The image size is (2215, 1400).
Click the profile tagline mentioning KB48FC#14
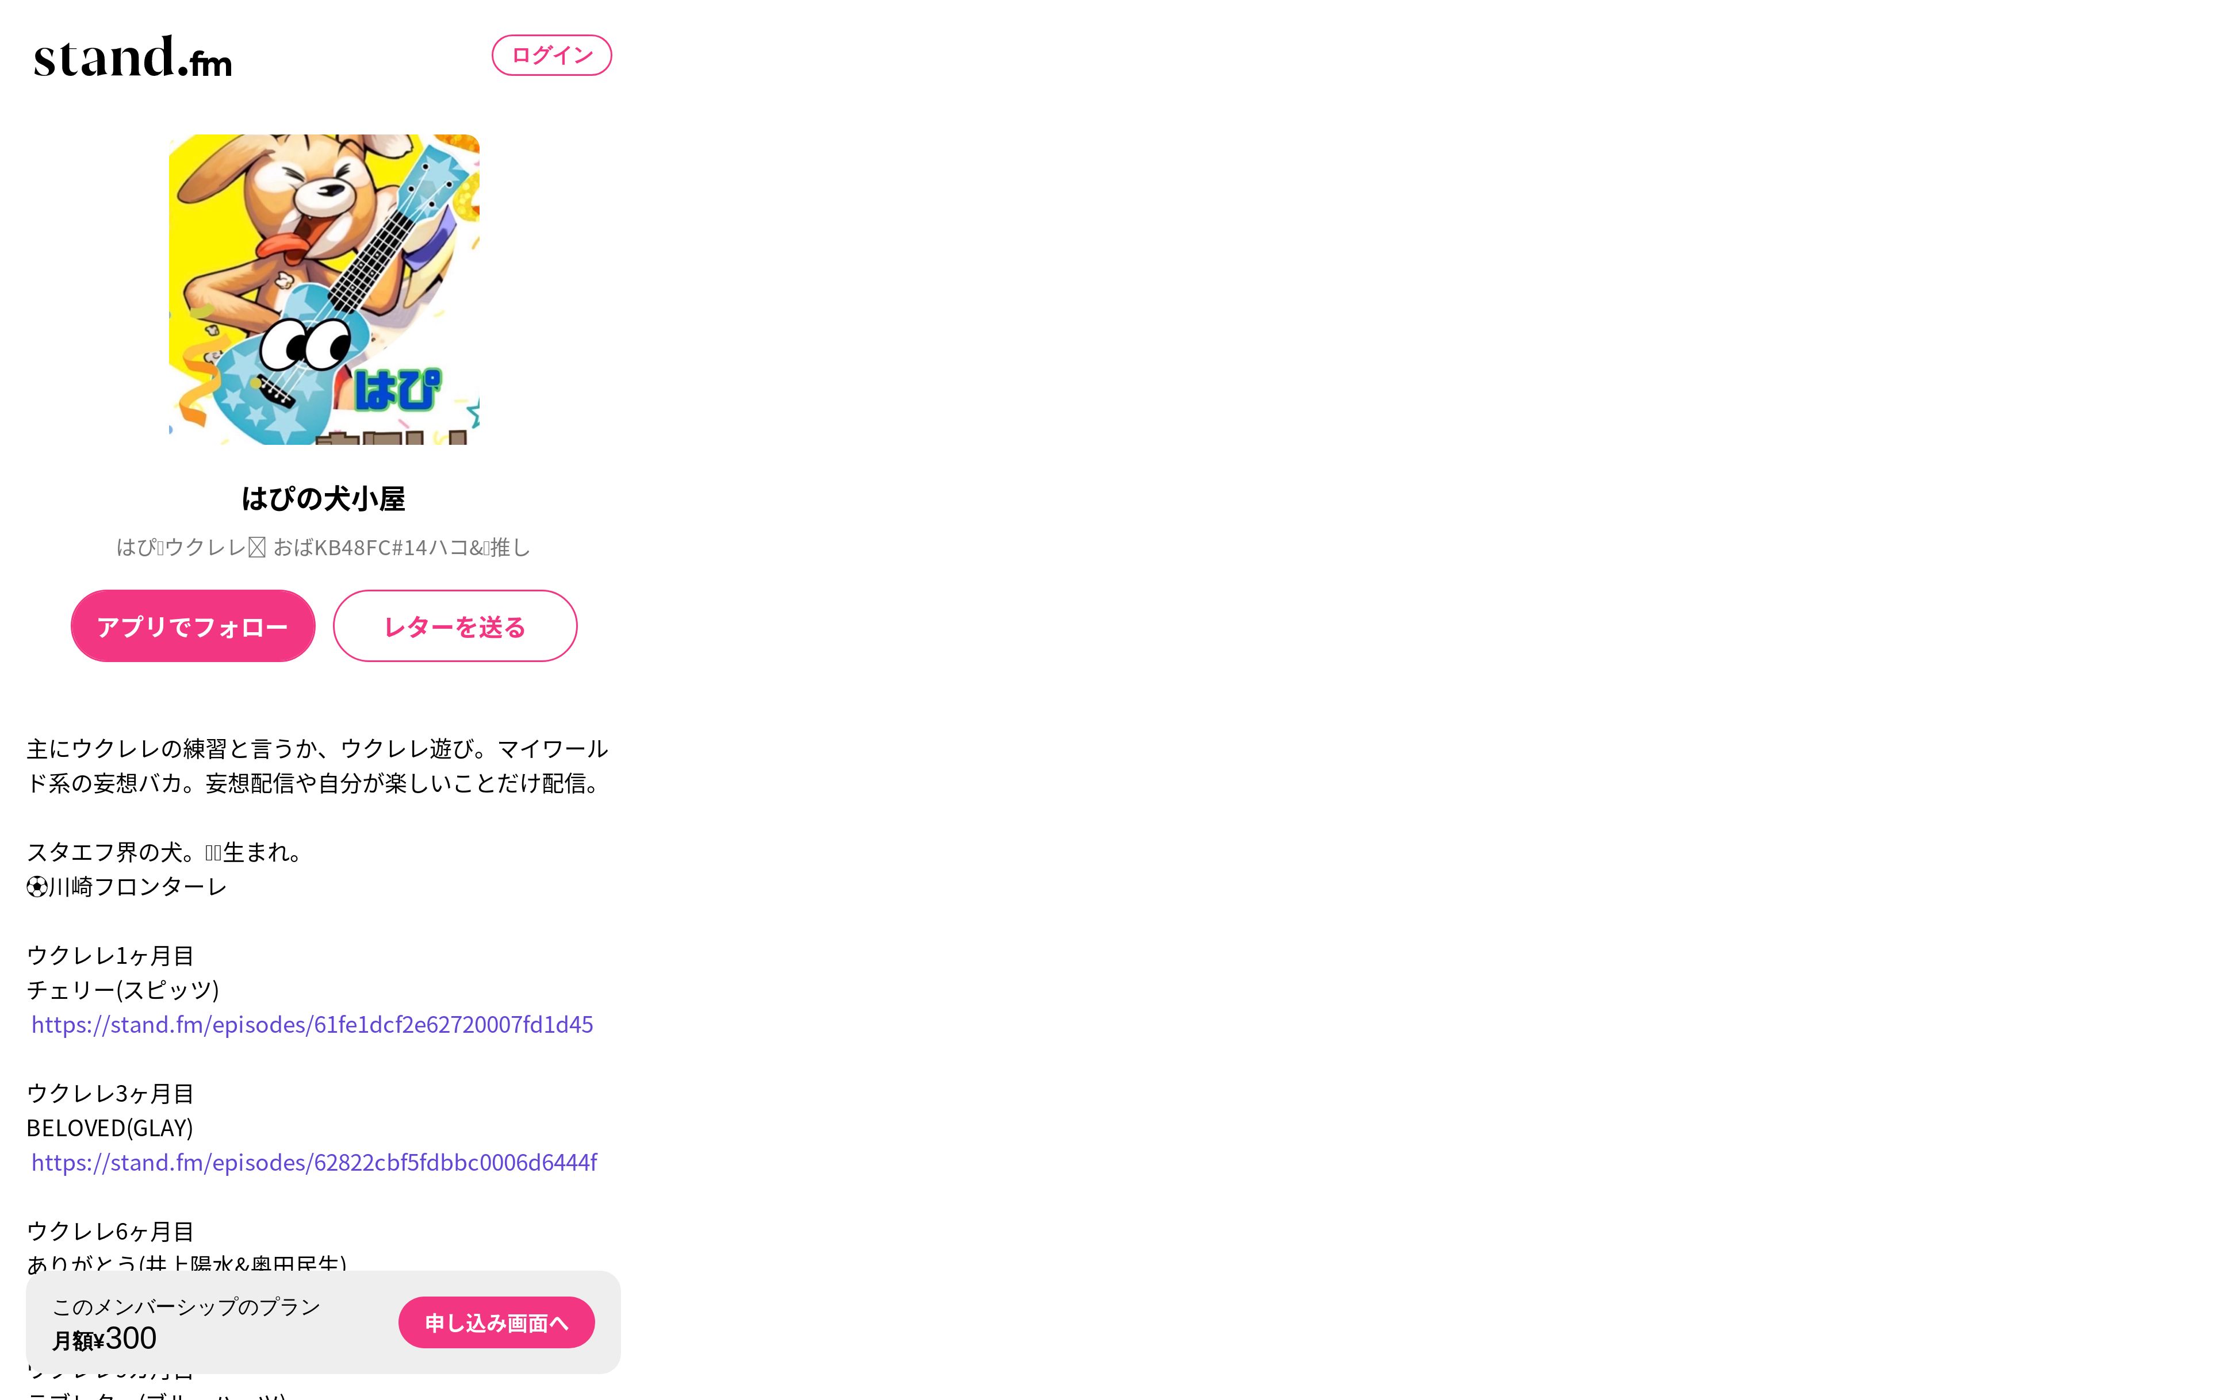[x=323, y=548]
